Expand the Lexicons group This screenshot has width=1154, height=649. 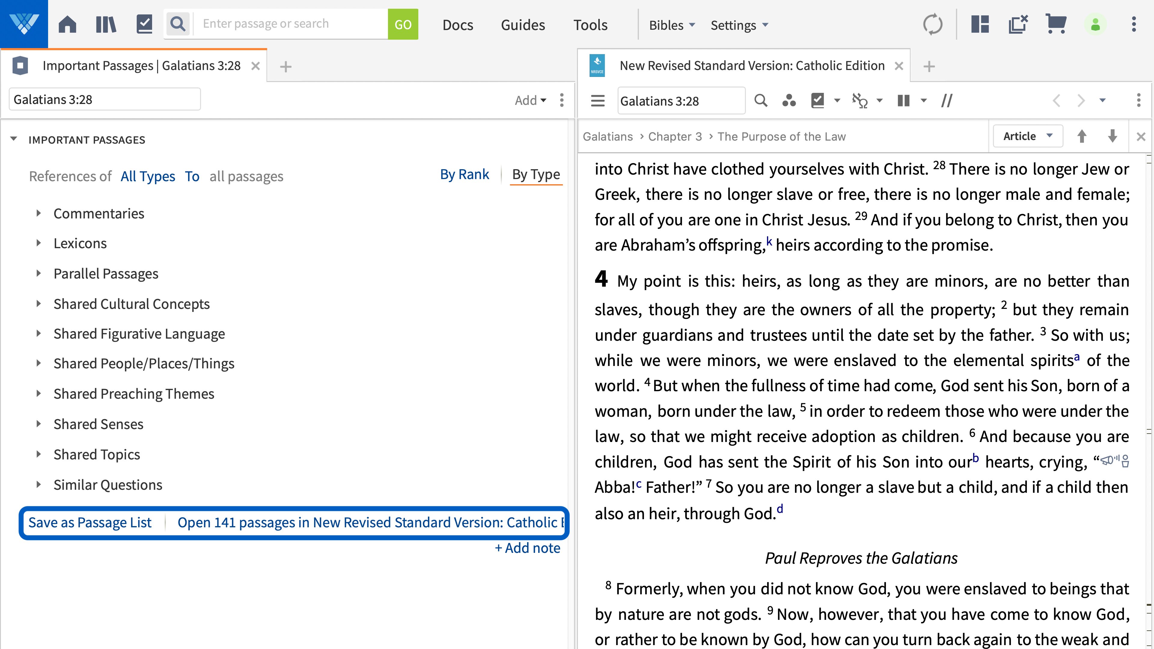(38, 244)
